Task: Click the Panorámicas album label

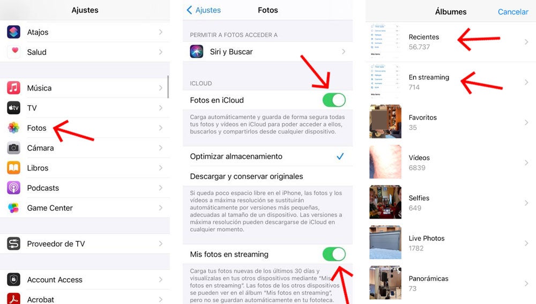Action: point(428,278)
